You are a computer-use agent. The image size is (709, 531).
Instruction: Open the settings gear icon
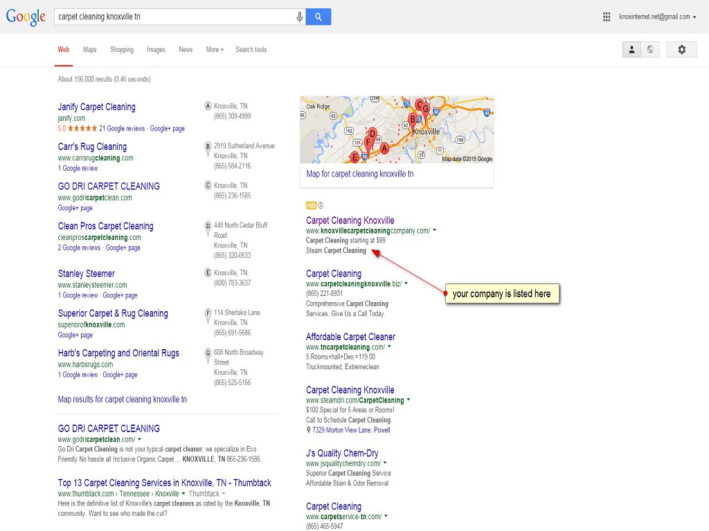[x=681, y=49]
